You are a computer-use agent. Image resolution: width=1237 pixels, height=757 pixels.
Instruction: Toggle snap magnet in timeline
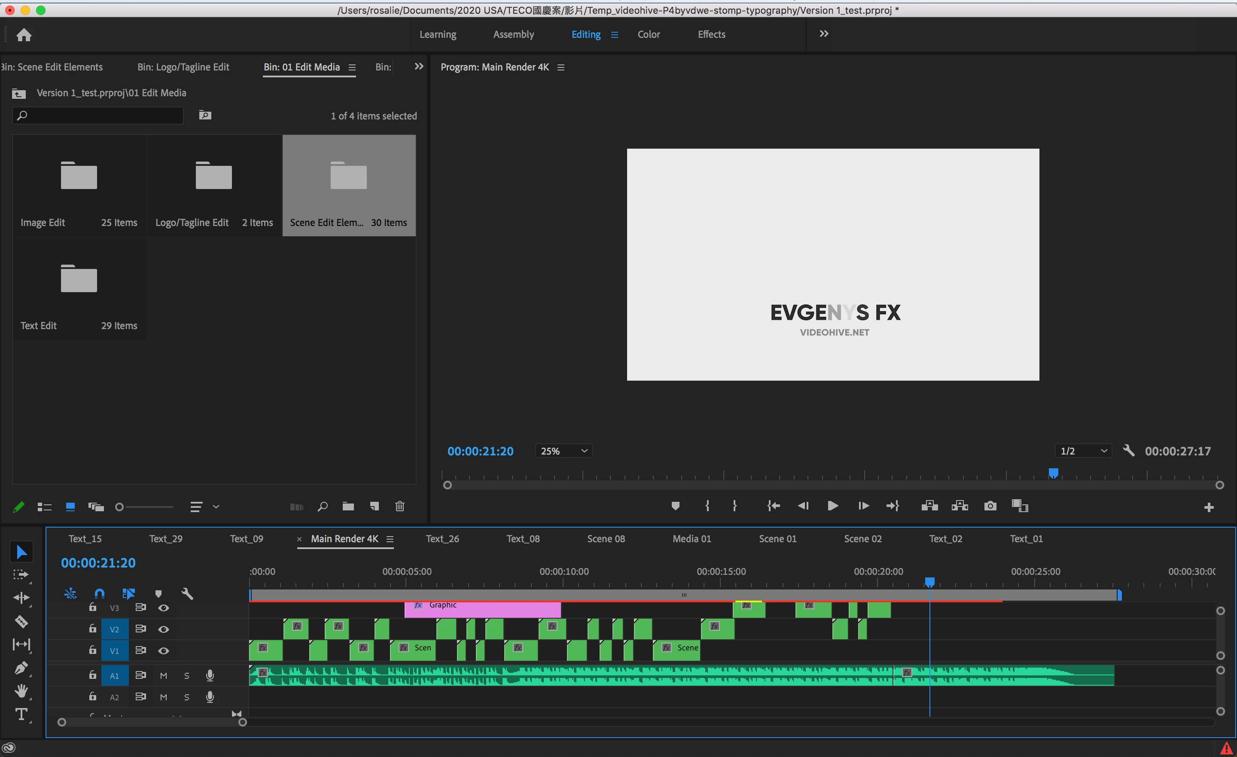click(x=99, y=594)
